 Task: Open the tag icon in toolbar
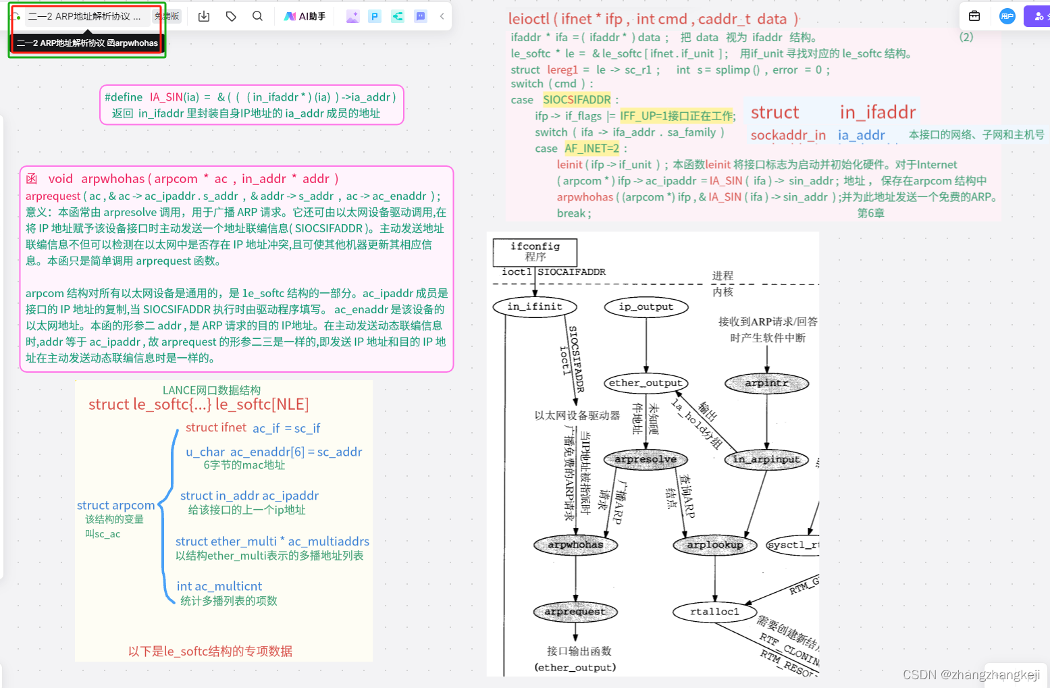pos(231,16)
